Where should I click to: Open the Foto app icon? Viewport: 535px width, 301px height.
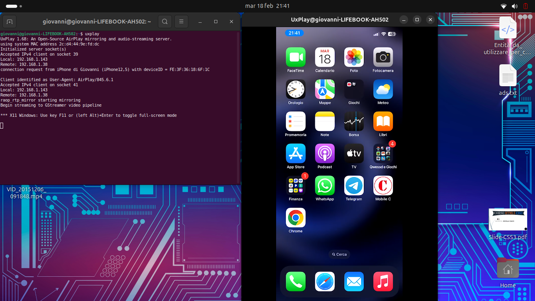coord(354,57)
